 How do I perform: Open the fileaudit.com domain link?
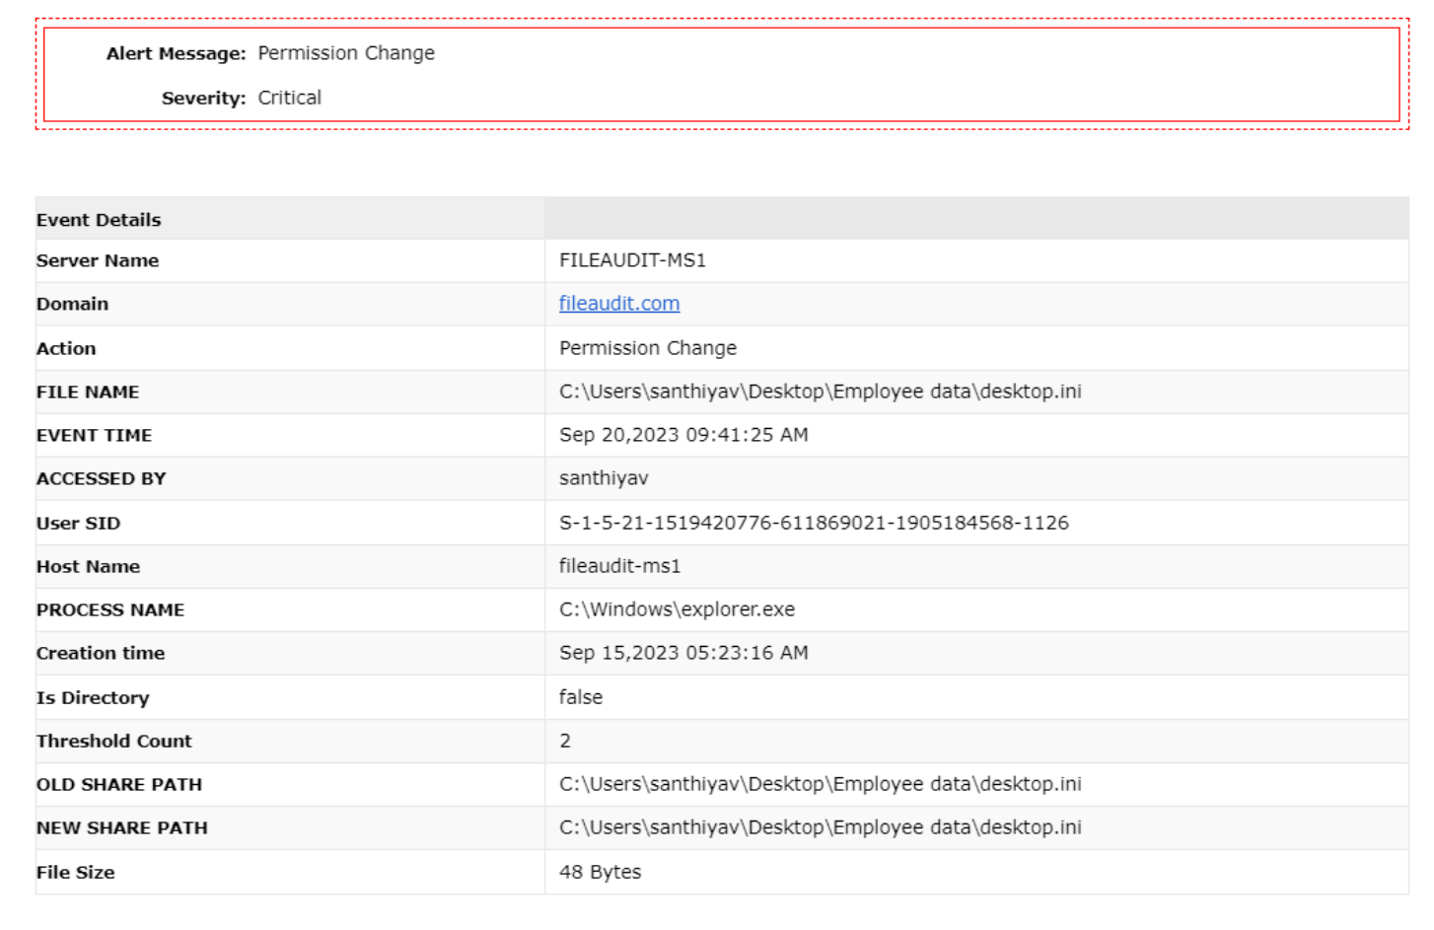[618, 304]
